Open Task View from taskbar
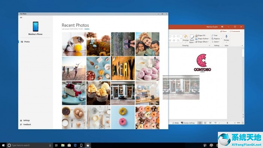This screenshot has height=148, width=263. pyautogui.click(x=56, y=145)
